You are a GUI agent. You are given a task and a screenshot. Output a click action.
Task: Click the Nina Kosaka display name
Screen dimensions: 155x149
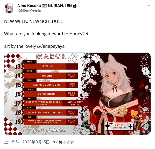29,6
